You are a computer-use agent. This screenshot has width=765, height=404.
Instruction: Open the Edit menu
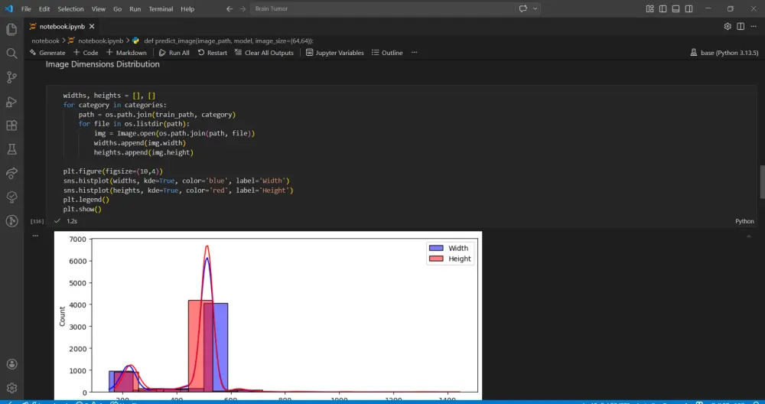pos(44,8)
